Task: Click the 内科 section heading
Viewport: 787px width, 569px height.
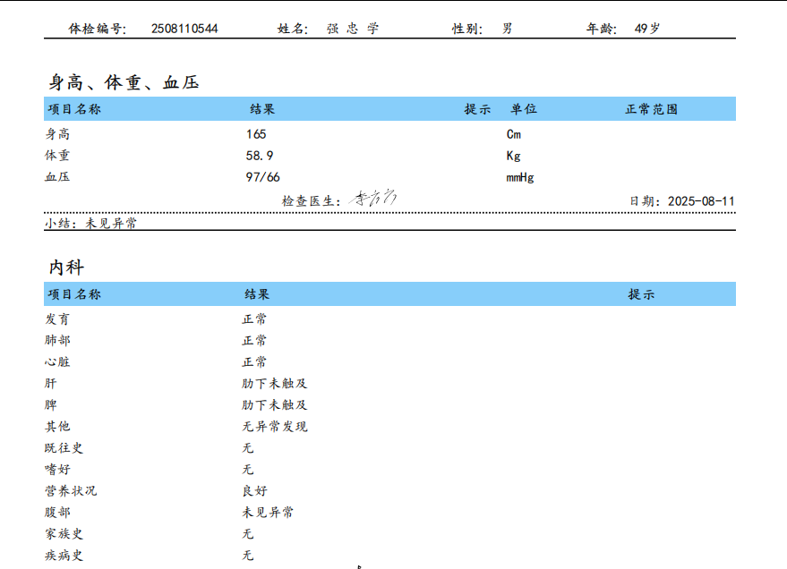Action: click(x=67, y=268)
